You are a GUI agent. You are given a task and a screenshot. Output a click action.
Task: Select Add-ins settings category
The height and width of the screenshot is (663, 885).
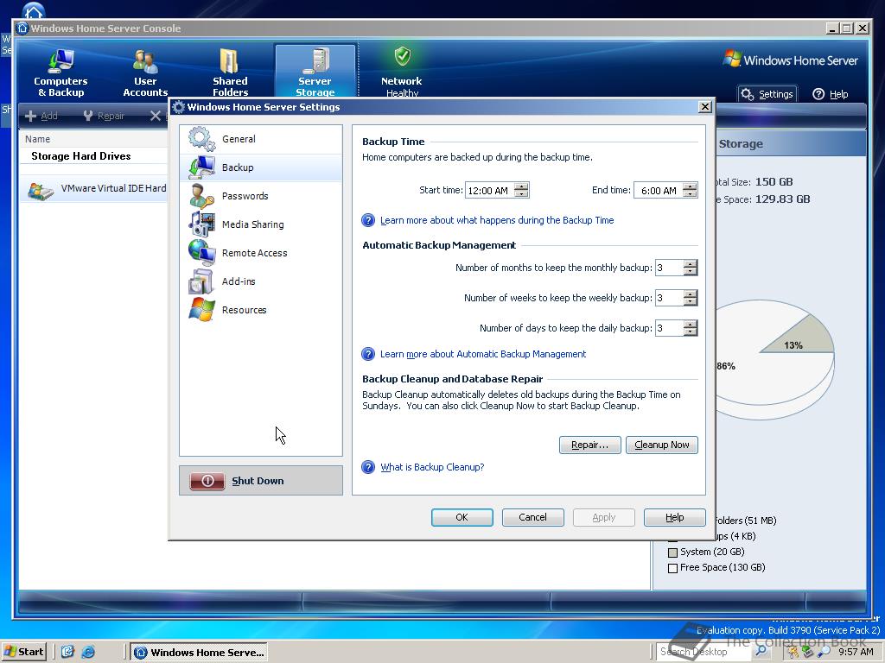(x=261, y=281)
